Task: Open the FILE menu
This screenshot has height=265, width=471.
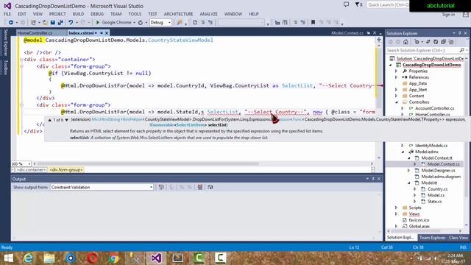Action: 7,14
